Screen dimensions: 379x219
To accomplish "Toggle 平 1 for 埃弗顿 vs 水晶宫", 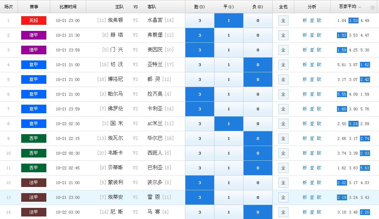I will click(228, 20).
